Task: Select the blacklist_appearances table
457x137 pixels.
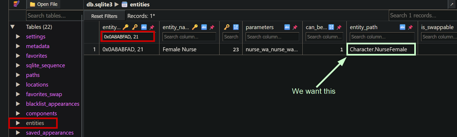Action: pyautogui.click(x=53, y=104)
